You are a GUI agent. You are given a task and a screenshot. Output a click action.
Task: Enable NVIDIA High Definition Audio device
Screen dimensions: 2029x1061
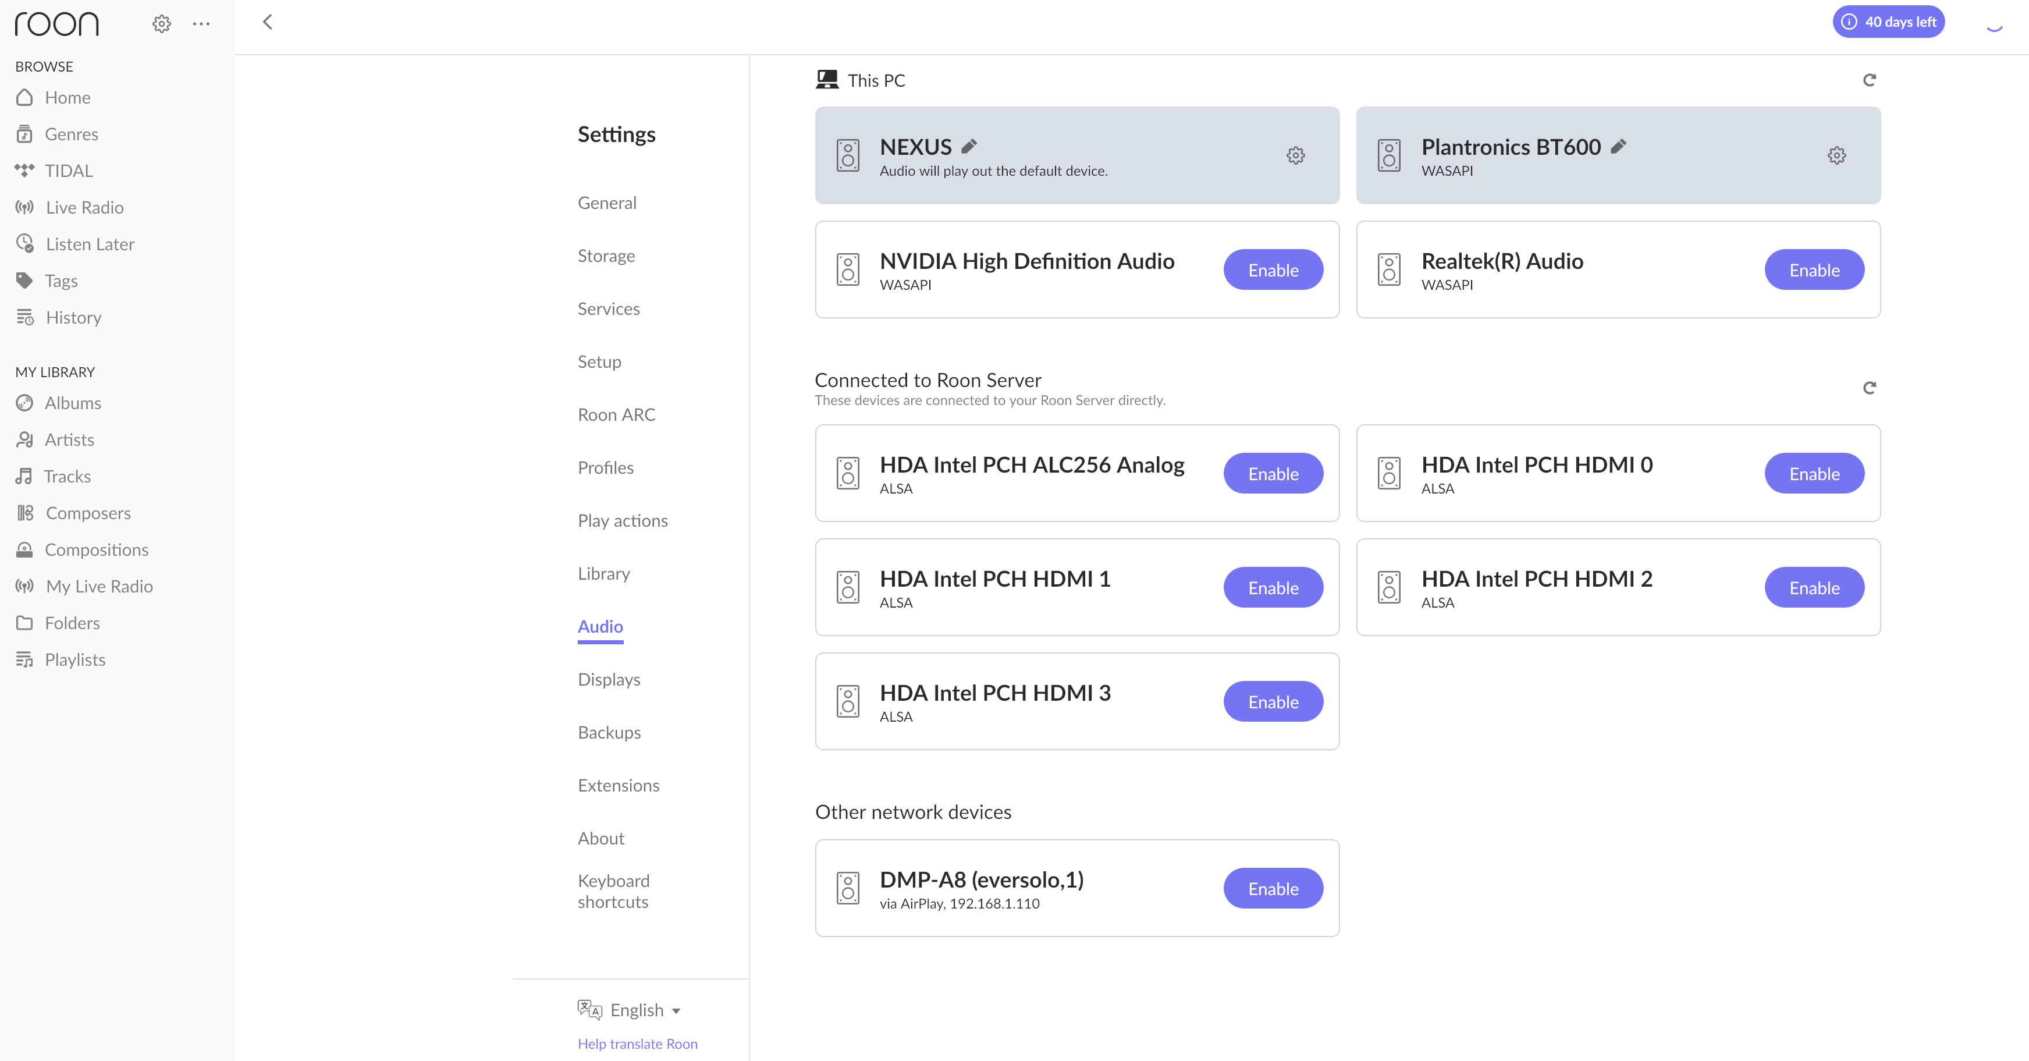point(1273,270)
